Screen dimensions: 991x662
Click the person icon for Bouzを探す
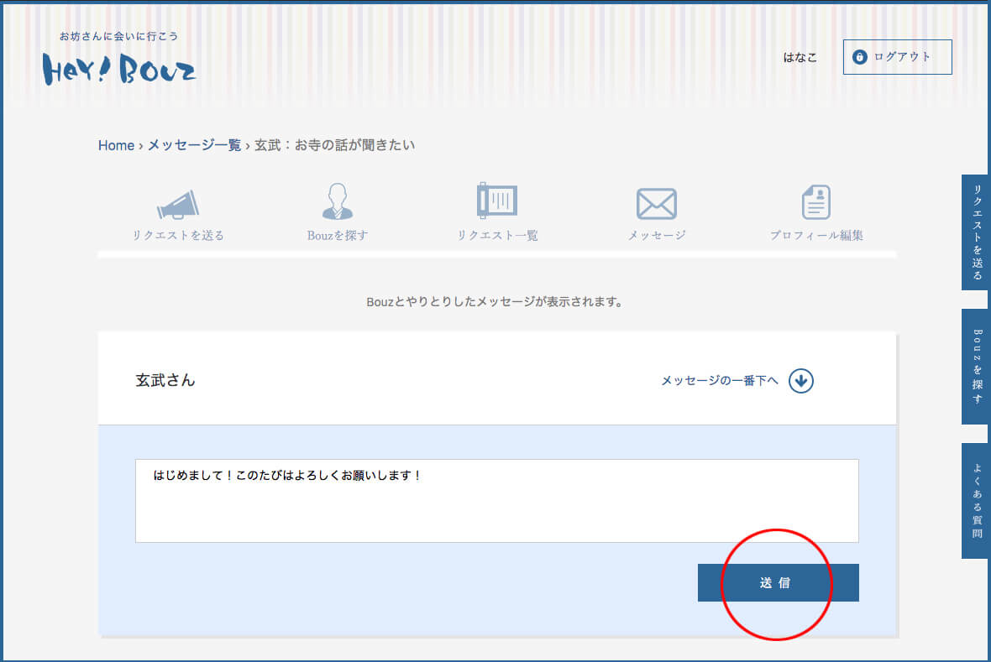(x=338, y=202)
